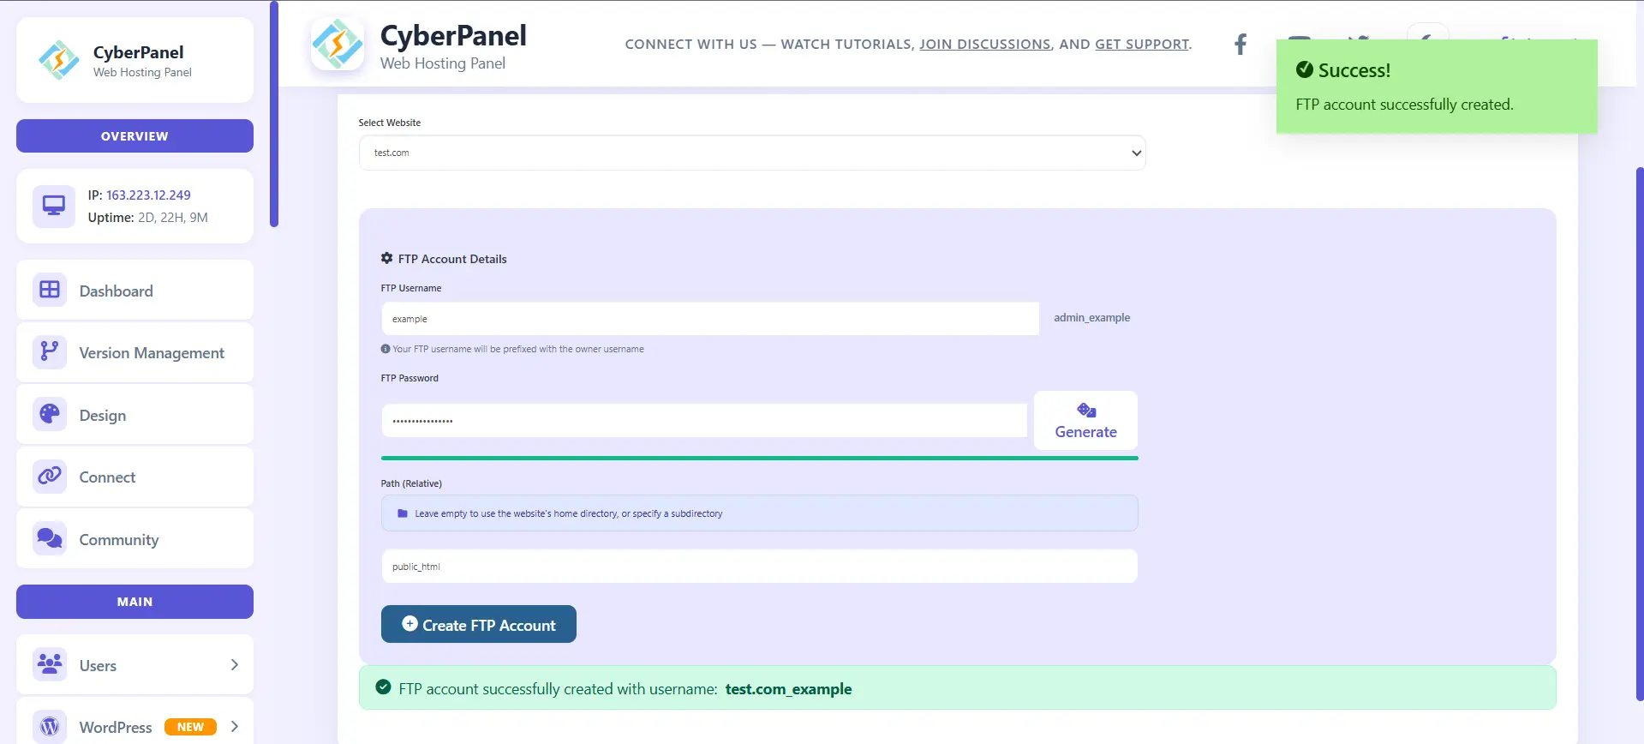The height and width of the screenshot is (744, 1644).
Task: Click the password strength bar
Action: click(759, 459)
